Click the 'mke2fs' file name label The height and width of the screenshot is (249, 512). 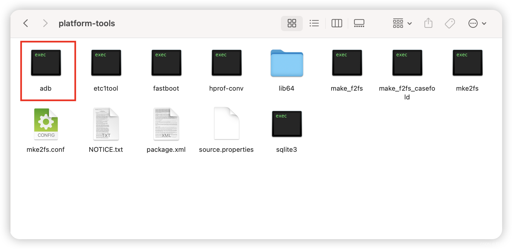[467, 88]
